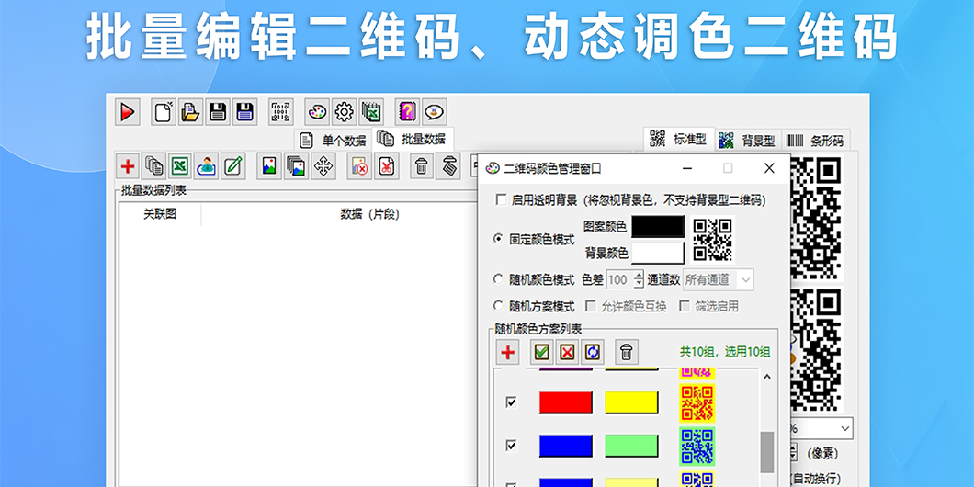Open the color palette manager icon
This screenshot has height=487, width=974.
317,112
